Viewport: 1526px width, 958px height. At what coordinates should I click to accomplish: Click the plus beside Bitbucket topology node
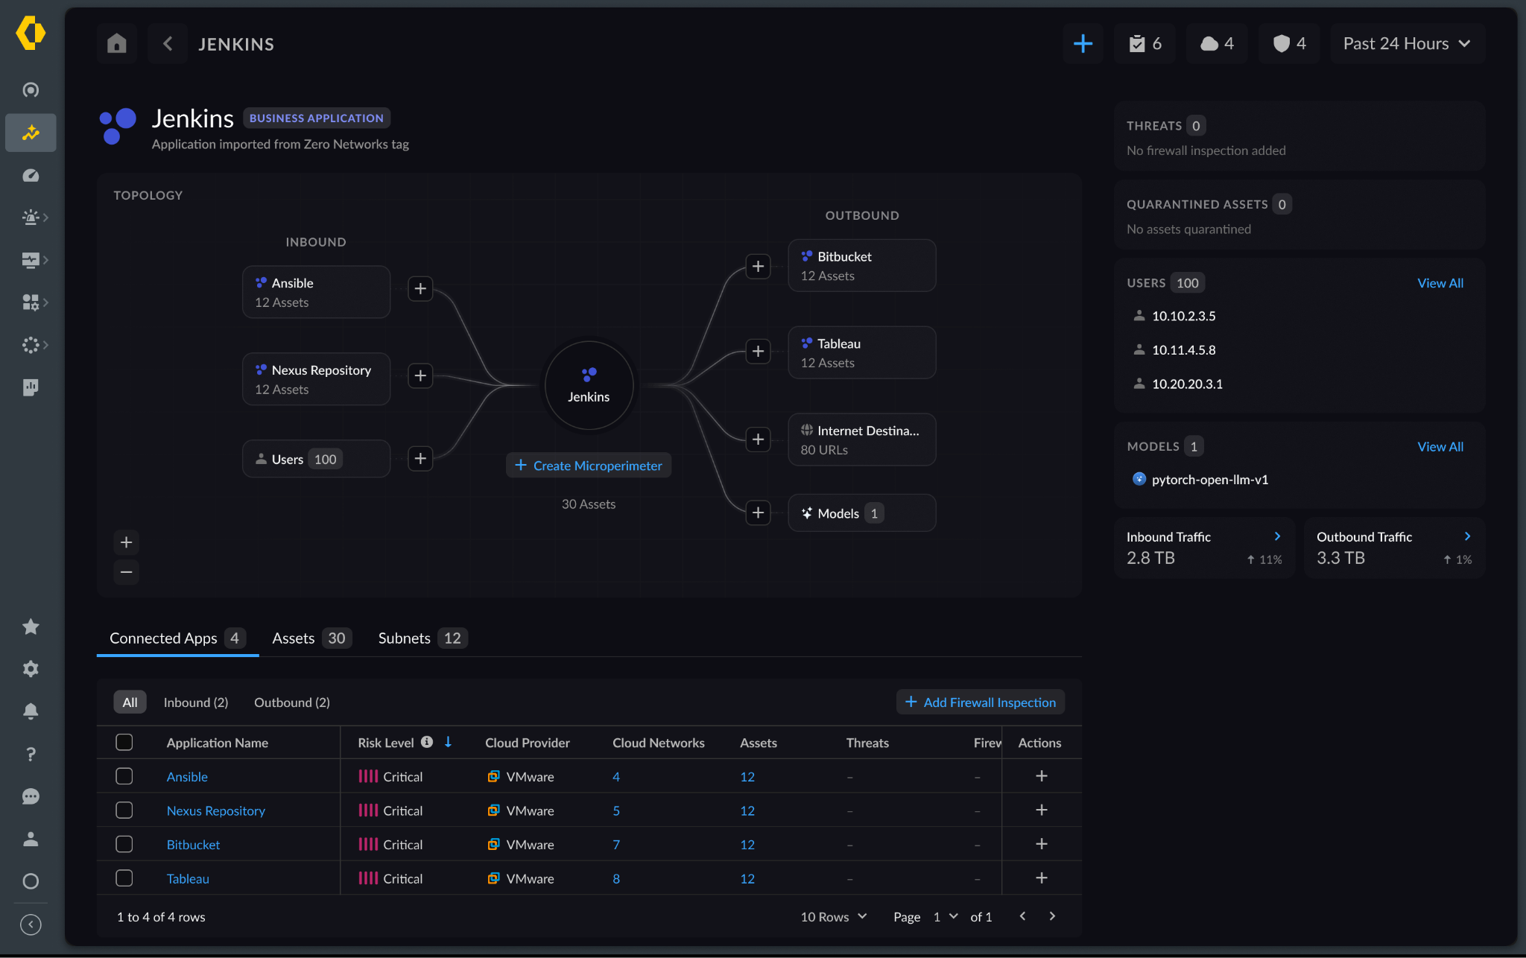(758, 267)
